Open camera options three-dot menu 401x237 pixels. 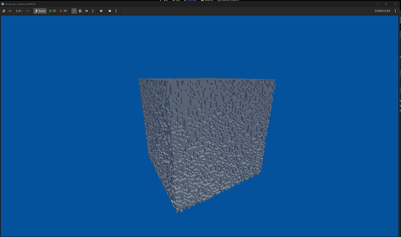pos(116,11)
